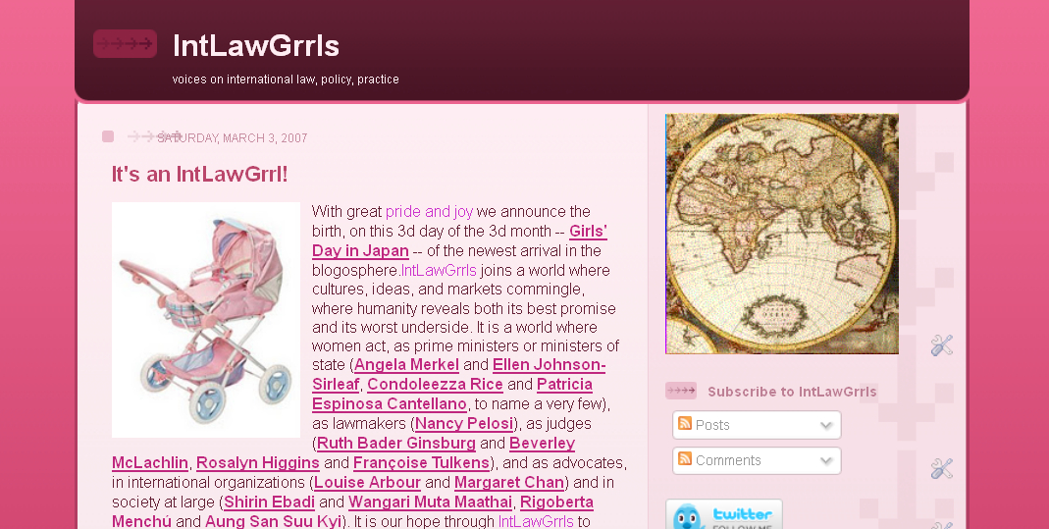Open the Ruth Bader Ginsburg link
This screenshot has width=1049, height=529.
tap(395, 444)
